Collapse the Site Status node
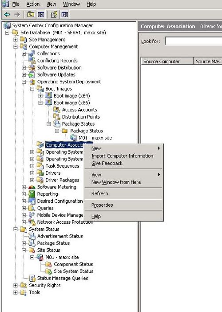Image resolution: width=222 pixels, height=312 pixels. pos(24,250)
